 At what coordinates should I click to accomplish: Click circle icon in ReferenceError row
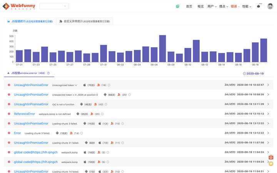coord(102,114)
